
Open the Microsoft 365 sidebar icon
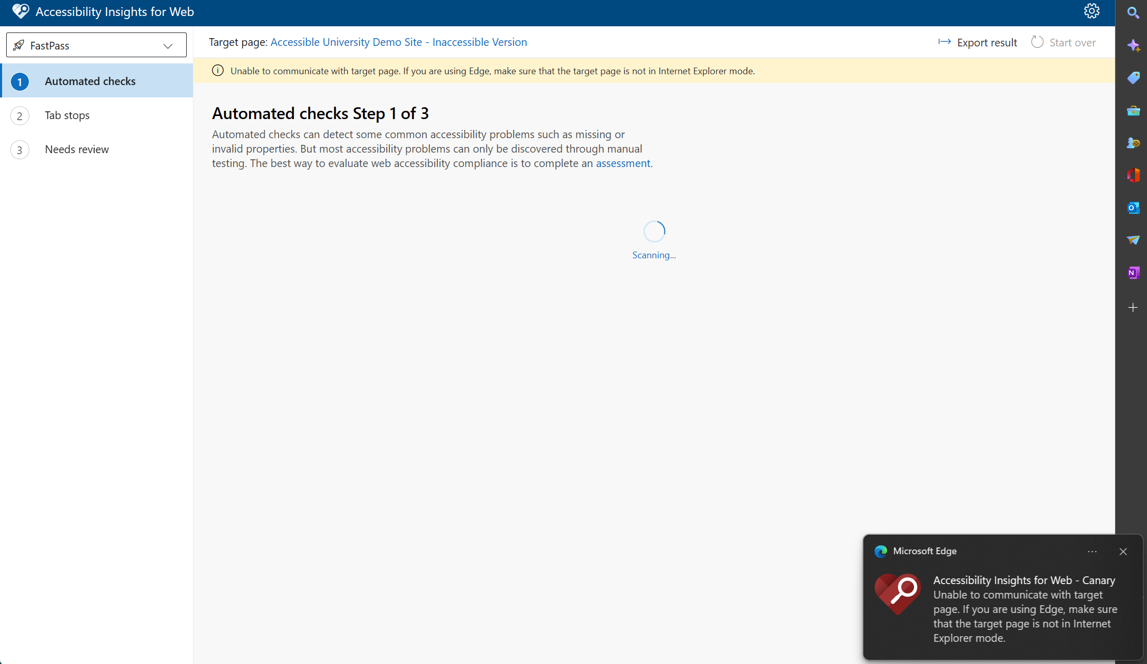tap(1133, 175)
